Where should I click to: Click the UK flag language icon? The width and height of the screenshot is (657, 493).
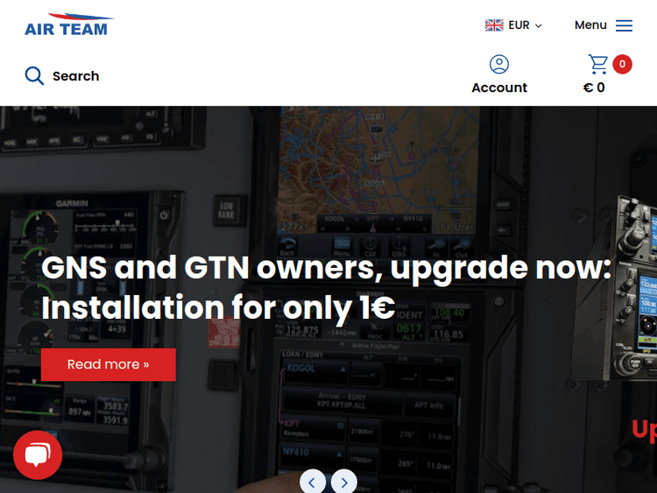click(x=494, y=25)
